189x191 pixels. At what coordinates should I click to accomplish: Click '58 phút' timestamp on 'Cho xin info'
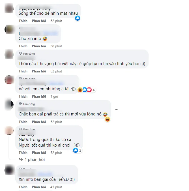point(56,46)
